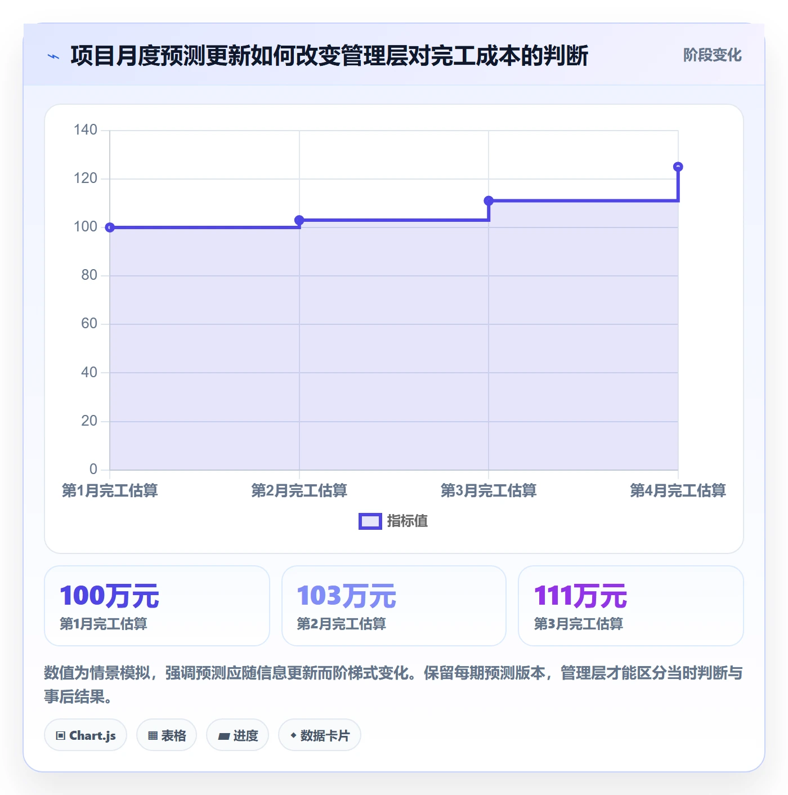Click the 80 y-axis tick label
Image resolution: width=788 pixels, height=795 pixels.
click(89, 275)
